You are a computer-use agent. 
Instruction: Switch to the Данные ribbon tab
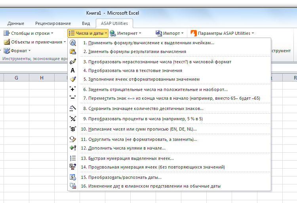coord(16,23)
